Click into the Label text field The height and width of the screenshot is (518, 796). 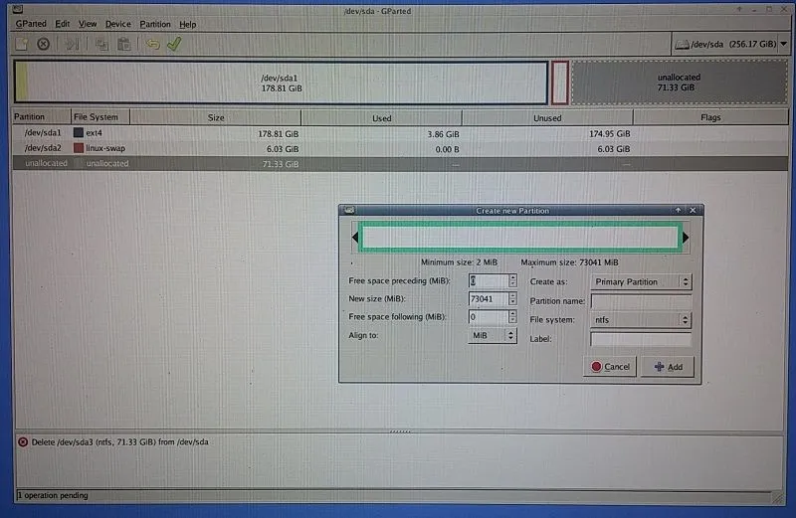click(x=641, y=339)
